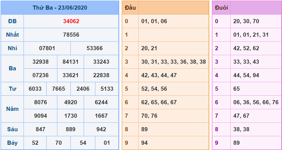Screen dimensions: 282x150
Task: Select the Nhất row label
Action: click(12, 35)
